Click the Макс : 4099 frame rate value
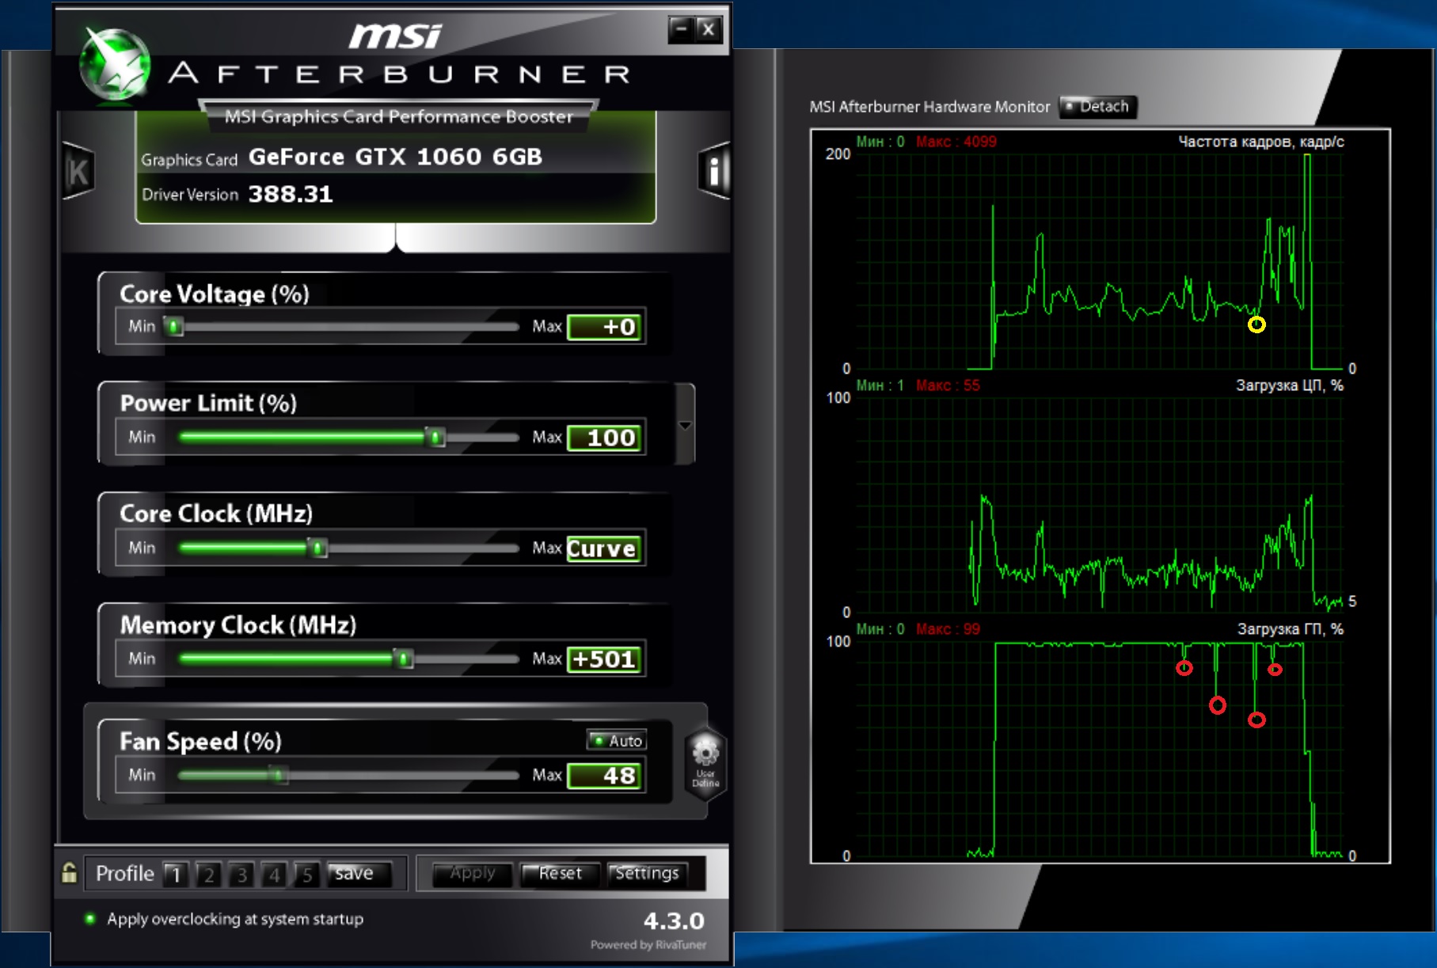Image resolution: width=1437 pixels, height=968 pixels. [956, 142]
